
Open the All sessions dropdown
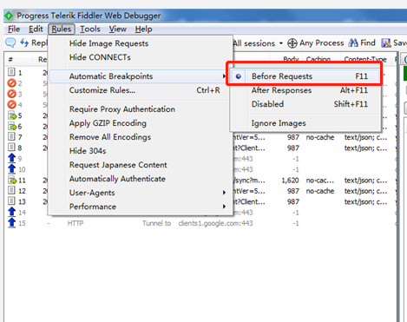(x=258, y=43)
